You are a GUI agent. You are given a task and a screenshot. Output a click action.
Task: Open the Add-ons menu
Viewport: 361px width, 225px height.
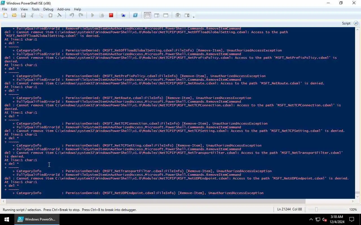[x=64, y=9]
